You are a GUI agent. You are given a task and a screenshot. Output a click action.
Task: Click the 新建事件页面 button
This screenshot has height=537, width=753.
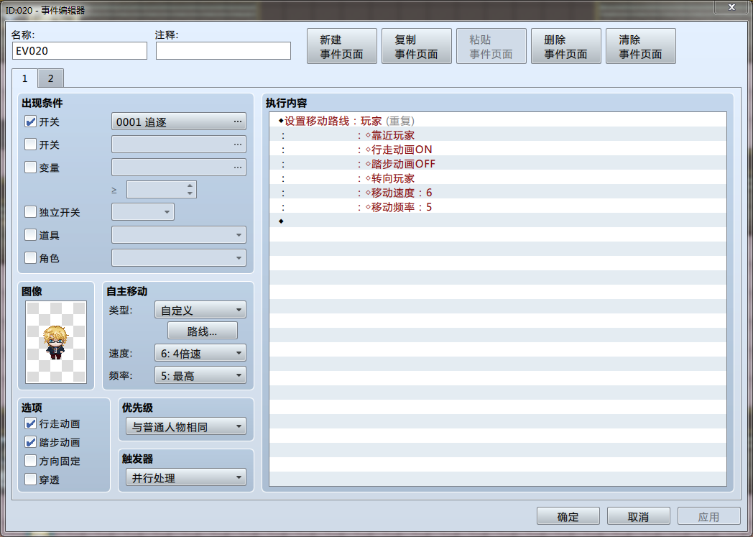click(x=342, y=46)
